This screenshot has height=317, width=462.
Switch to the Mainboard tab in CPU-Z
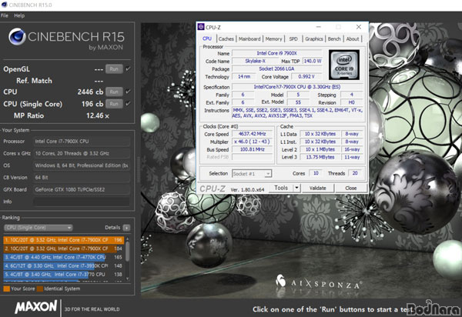pyautogui.click(x=249, y=38)
